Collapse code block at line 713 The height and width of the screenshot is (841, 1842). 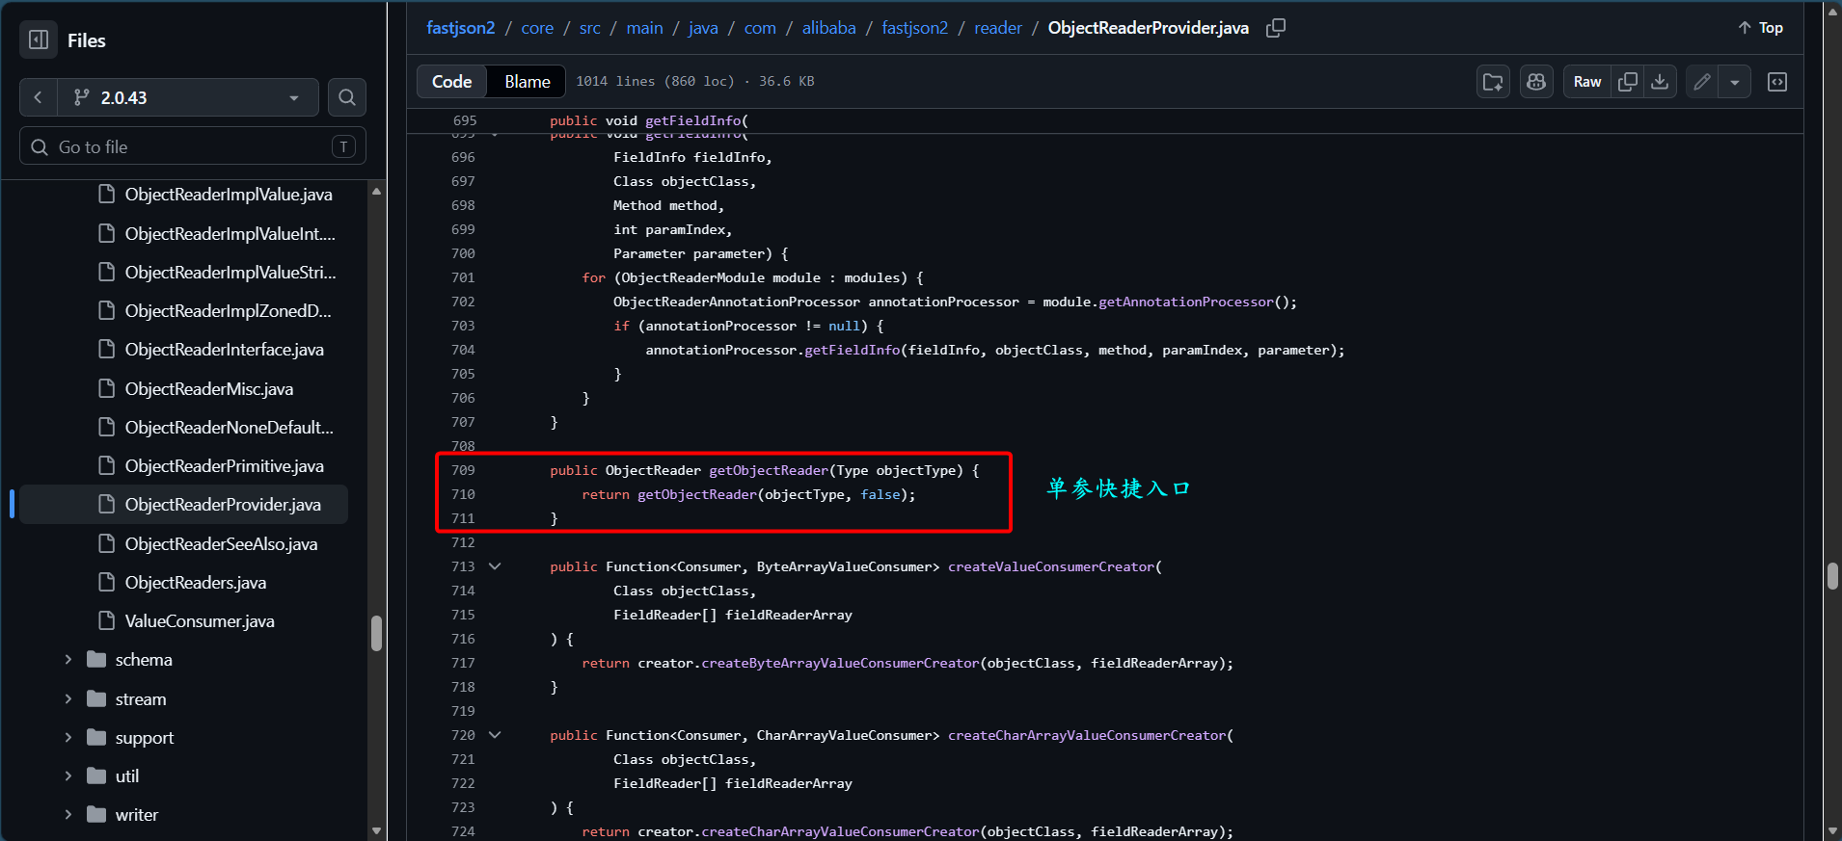(495, 566)
